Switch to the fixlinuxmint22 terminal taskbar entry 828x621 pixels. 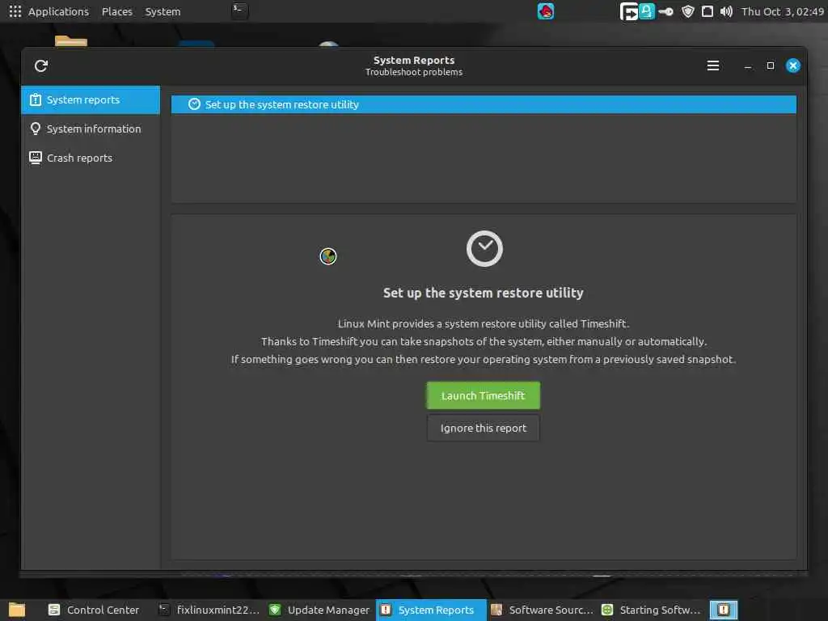pos(209,610)
